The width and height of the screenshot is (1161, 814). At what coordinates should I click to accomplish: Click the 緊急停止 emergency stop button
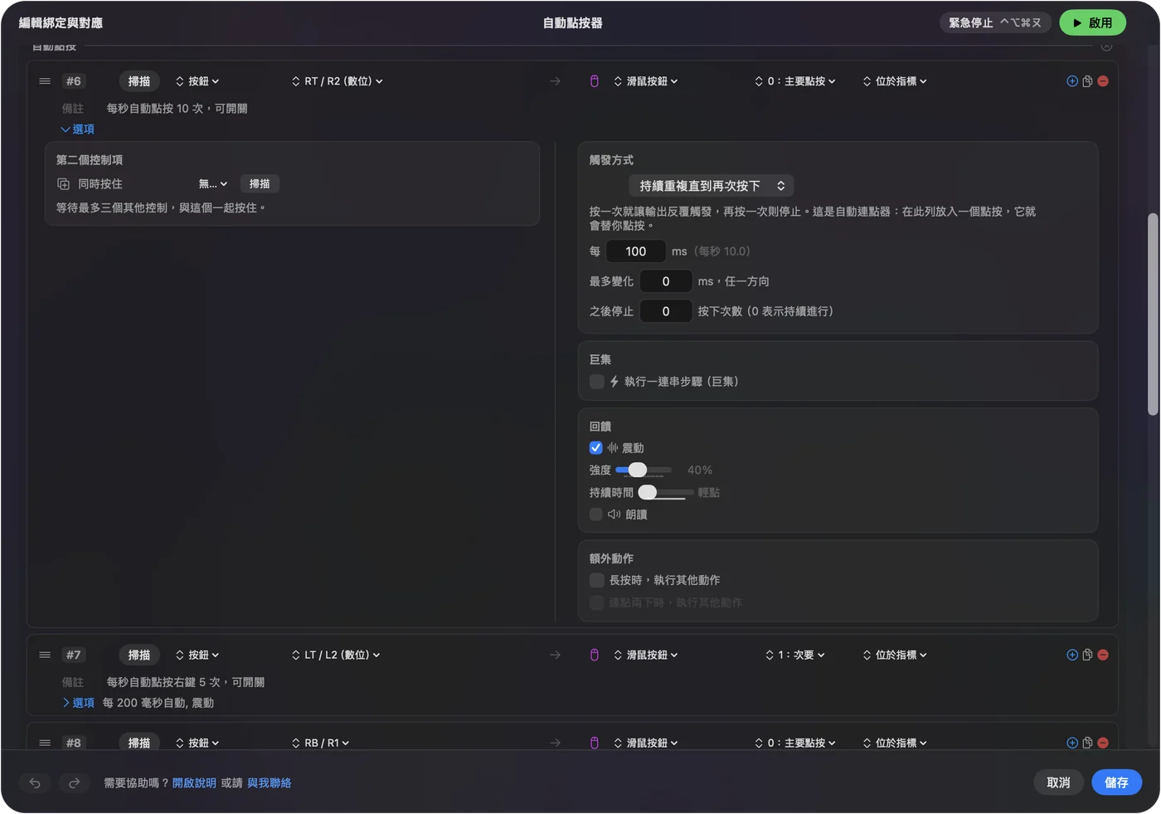click(x=995, y=23)
